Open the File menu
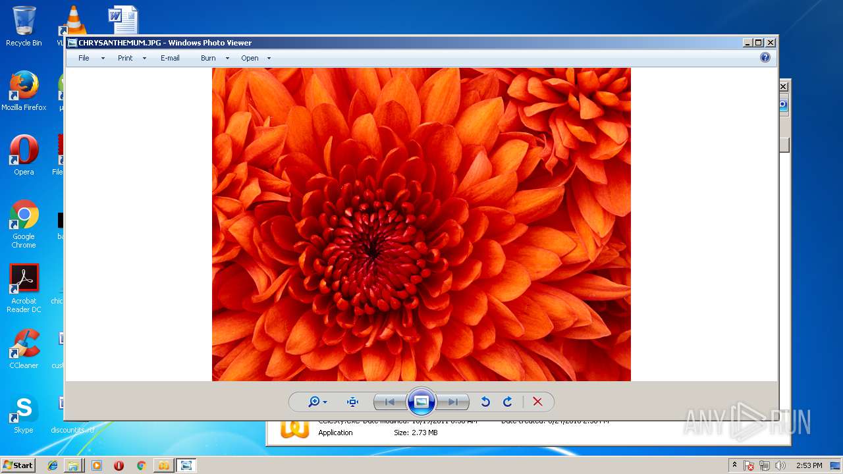This screenshot has height=474, width=843. 84,58
